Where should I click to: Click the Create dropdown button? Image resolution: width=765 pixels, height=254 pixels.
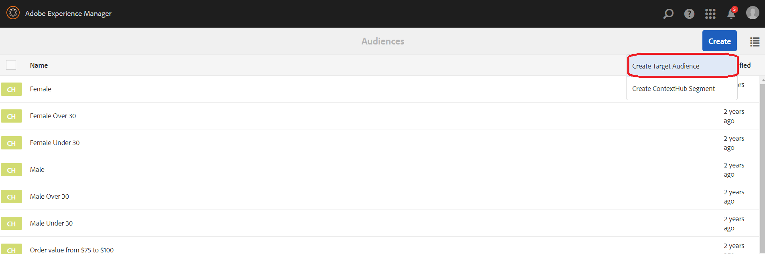tap(719, 41)
